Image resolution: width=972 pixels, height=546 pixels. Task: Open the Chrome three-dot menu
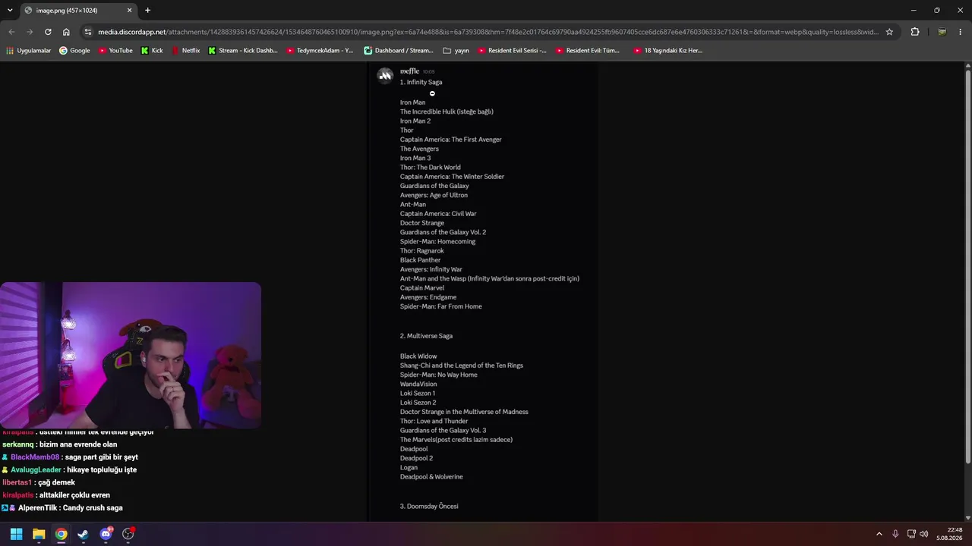tap(961, 32)
